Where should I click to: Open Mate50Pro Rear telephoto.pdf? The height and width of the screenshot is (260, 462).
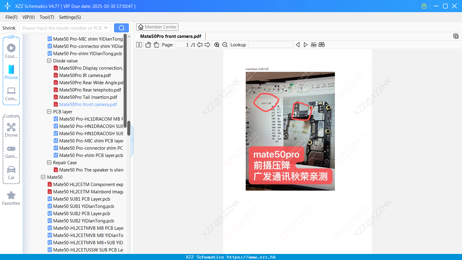point(90,90)
